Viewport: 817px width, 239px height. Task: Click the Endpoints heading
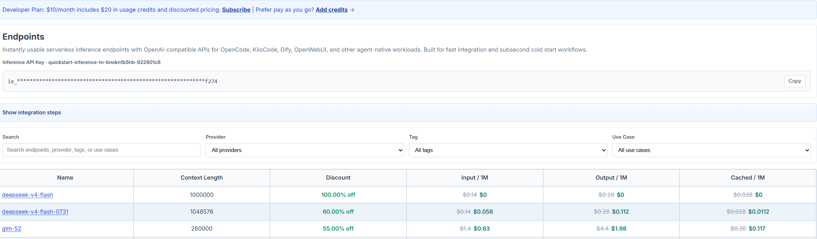pyautogui.click(x=23, y=37)
